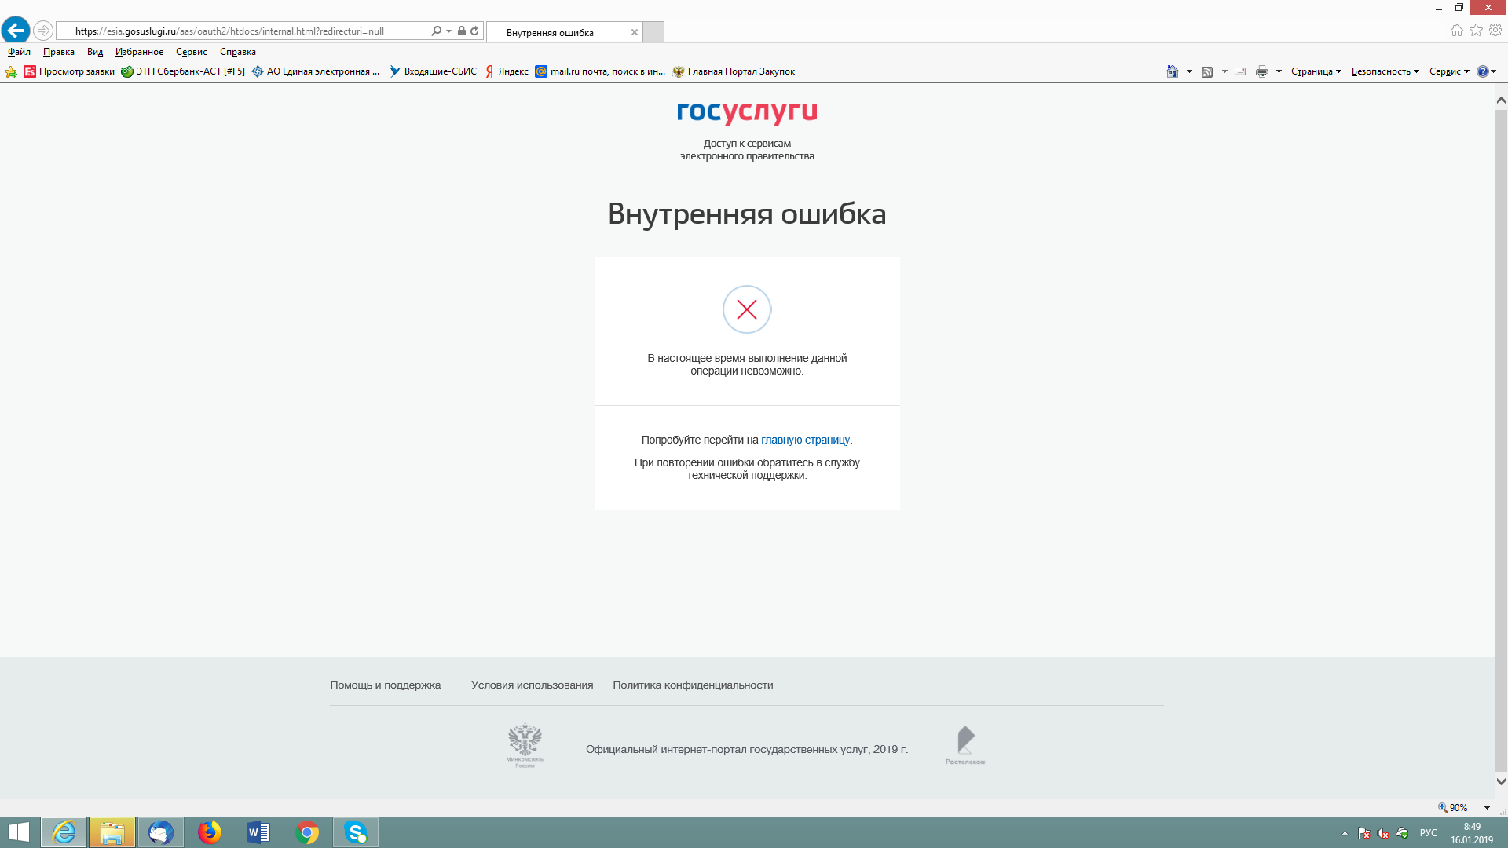
Task: Click the printer icon in command bar
Action: point(1261,71)
